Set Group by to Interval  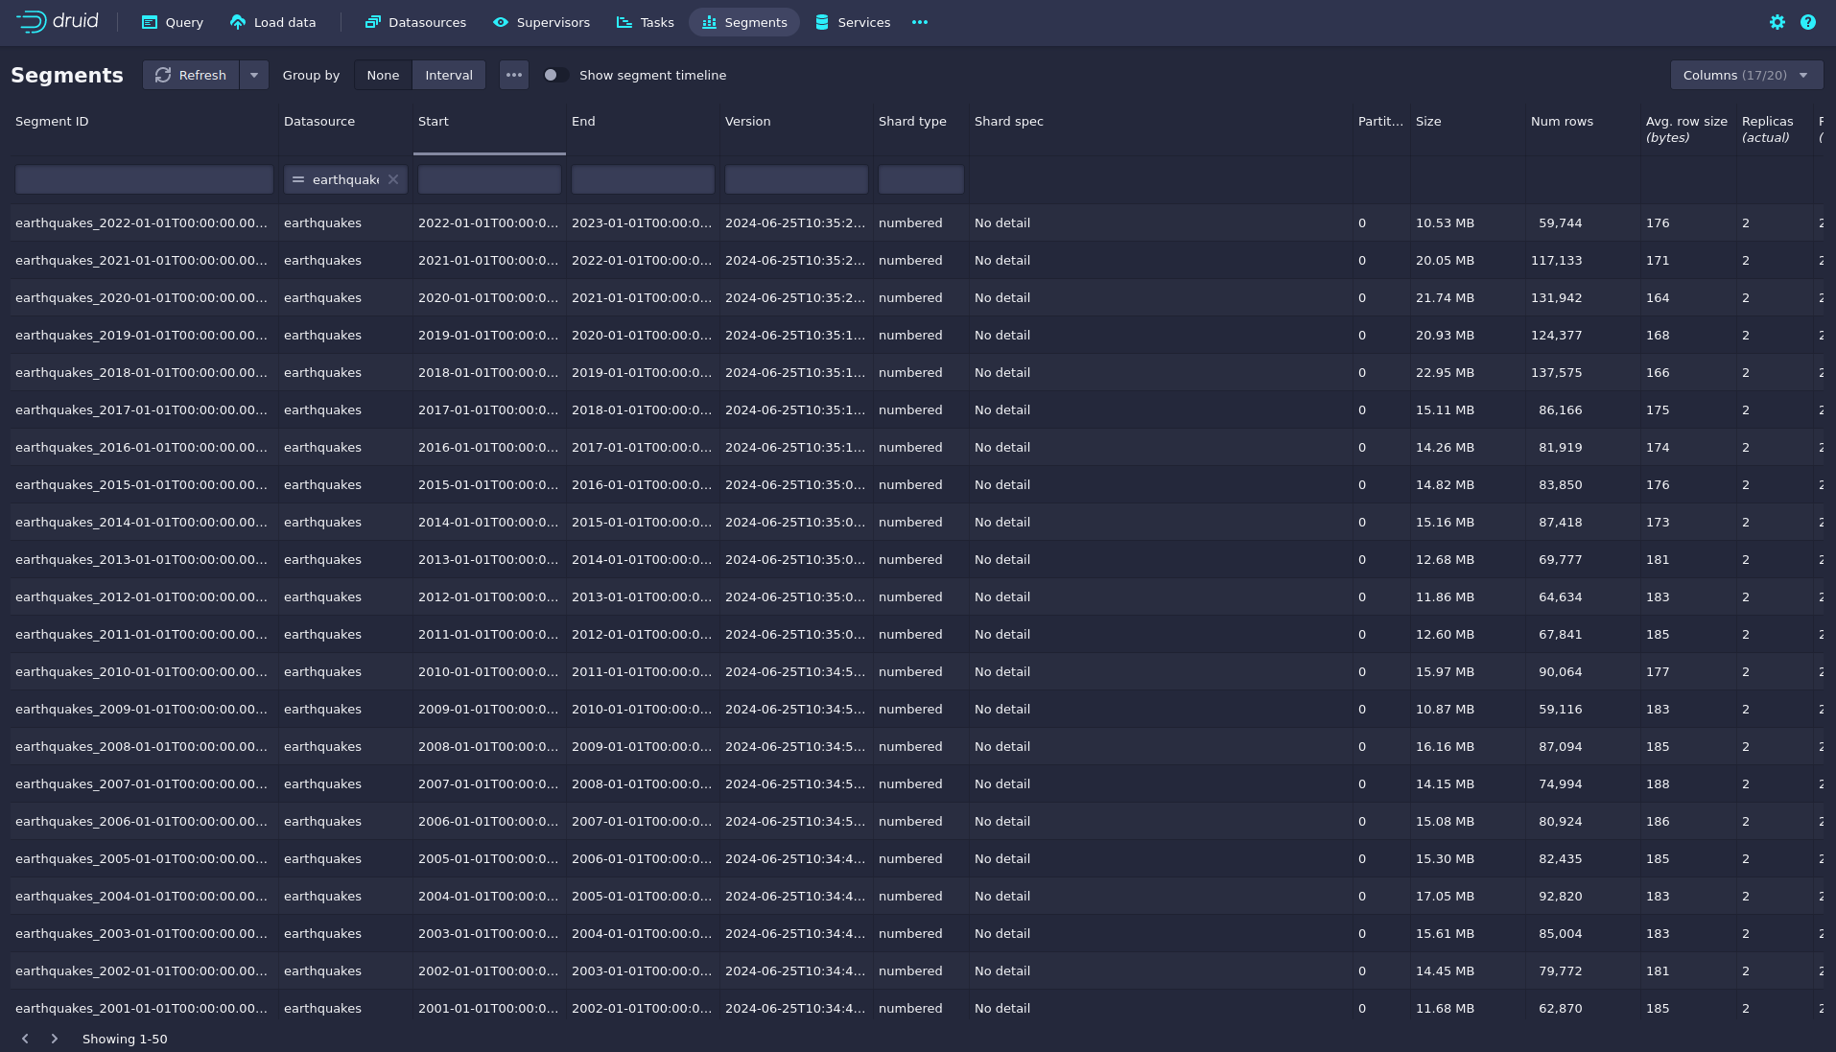pos(448,75)
